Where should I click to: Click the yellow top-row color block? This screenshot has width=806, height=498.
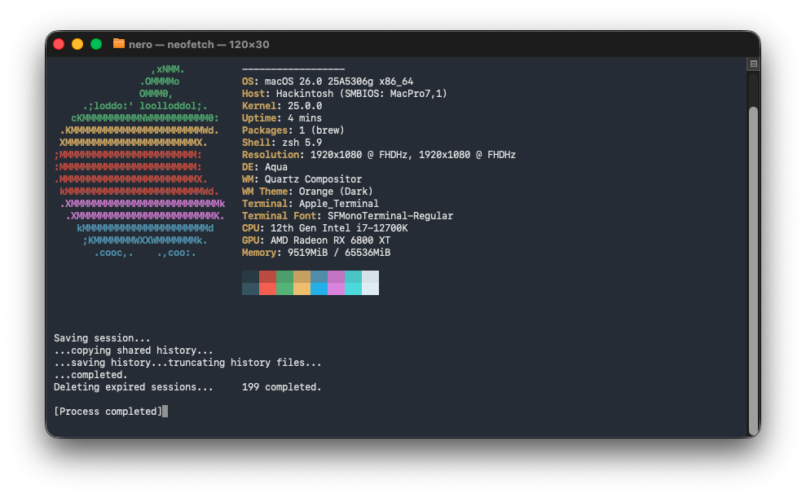pos(302,276)
